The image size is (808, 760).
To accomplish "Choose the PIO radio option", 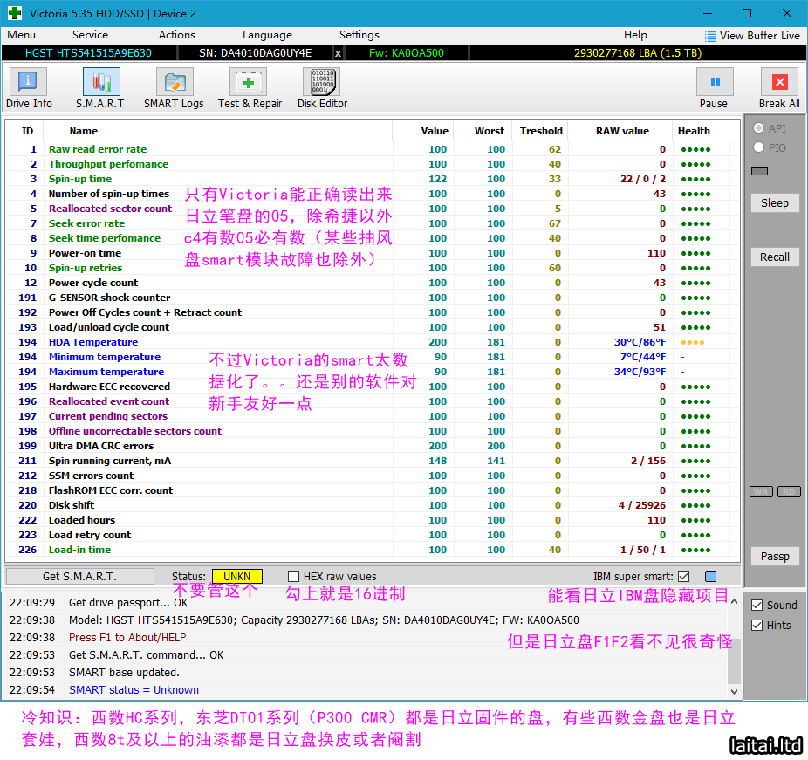I will click(758, 147).
